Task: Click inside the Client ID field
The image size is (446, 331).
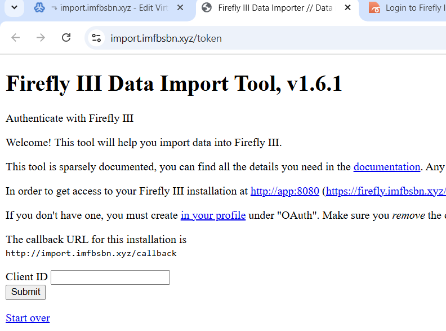Action: 110,277
